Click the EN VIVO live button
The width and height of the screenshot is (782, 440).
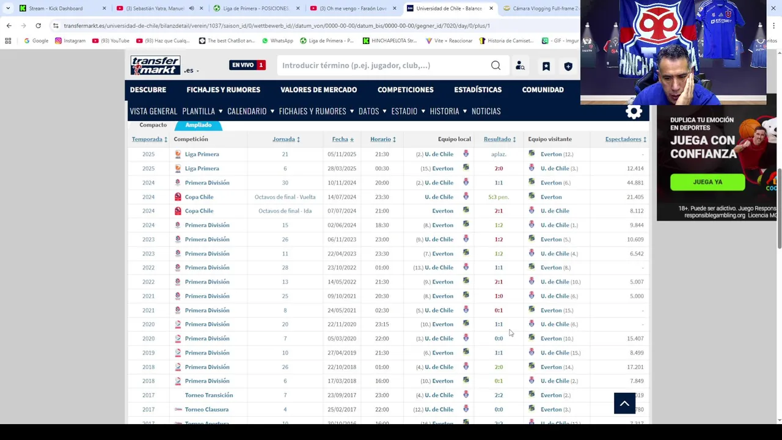tap(247, 65)
